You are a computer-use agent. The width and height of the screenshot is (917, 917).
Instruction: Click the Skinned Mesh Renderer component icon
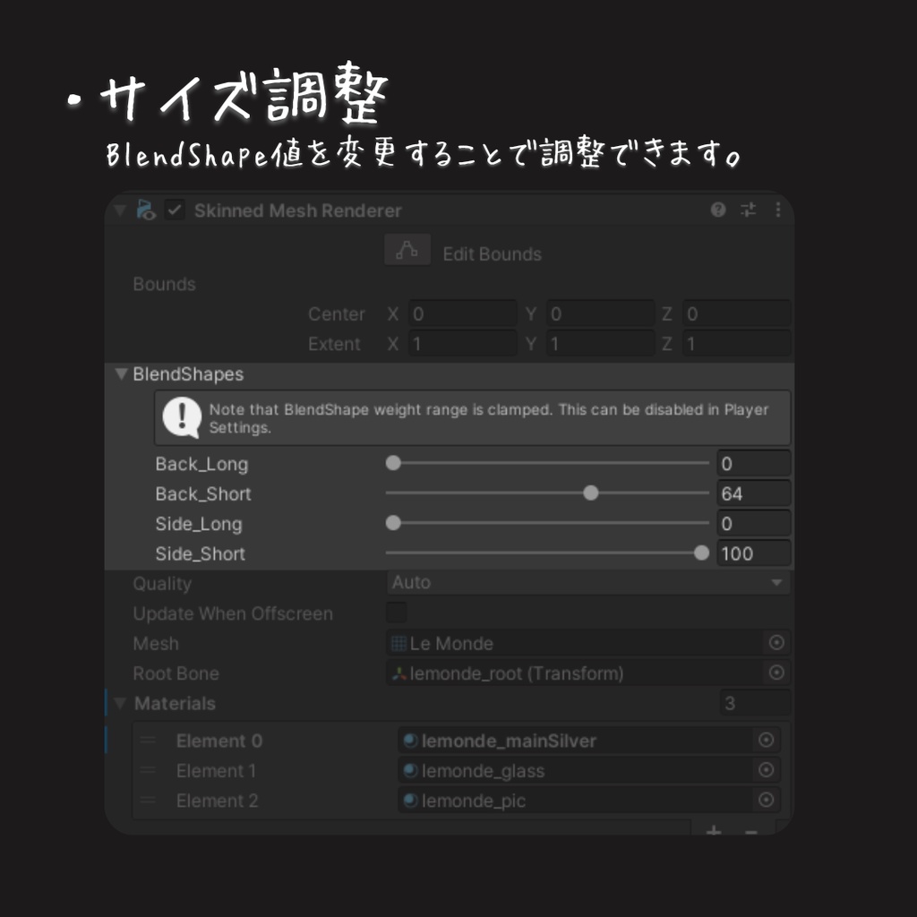tap(146, 210)
